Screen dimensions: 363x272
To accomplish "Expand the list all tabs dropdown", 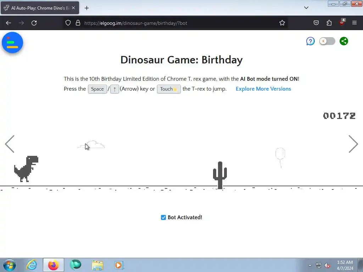I will pyautogui.click(x=306, y=8).
